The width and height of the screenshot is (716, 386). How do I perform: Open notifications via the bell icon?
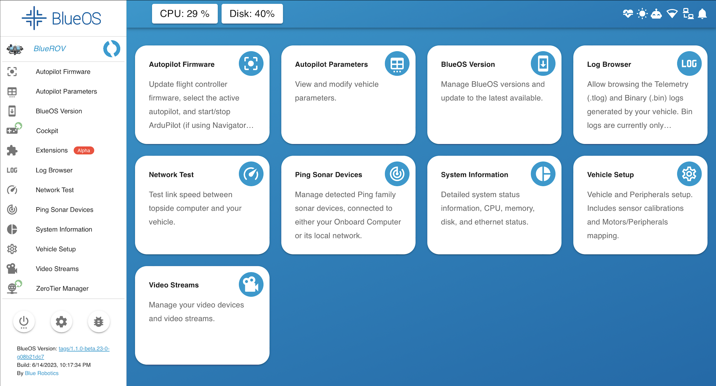click(x=703, y=13)
